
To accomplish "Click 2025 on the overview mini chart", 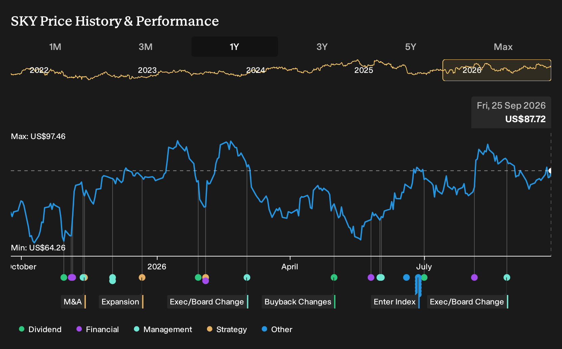I will pos(364,70).
